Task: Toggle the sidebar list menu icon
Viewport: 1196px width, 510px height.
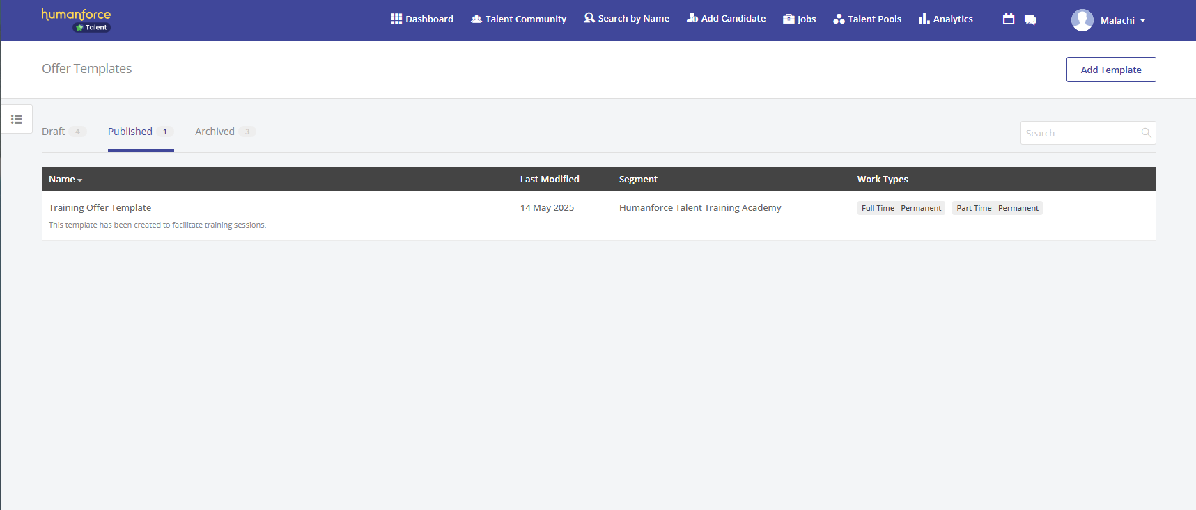Action: [x=17, y=120]
